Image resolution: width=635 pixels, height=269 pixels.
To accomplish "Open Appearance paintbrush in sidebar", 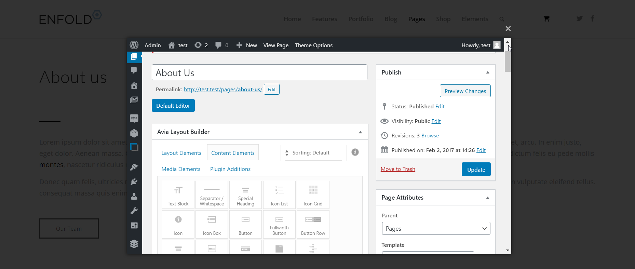I will [x=134, y=167].
